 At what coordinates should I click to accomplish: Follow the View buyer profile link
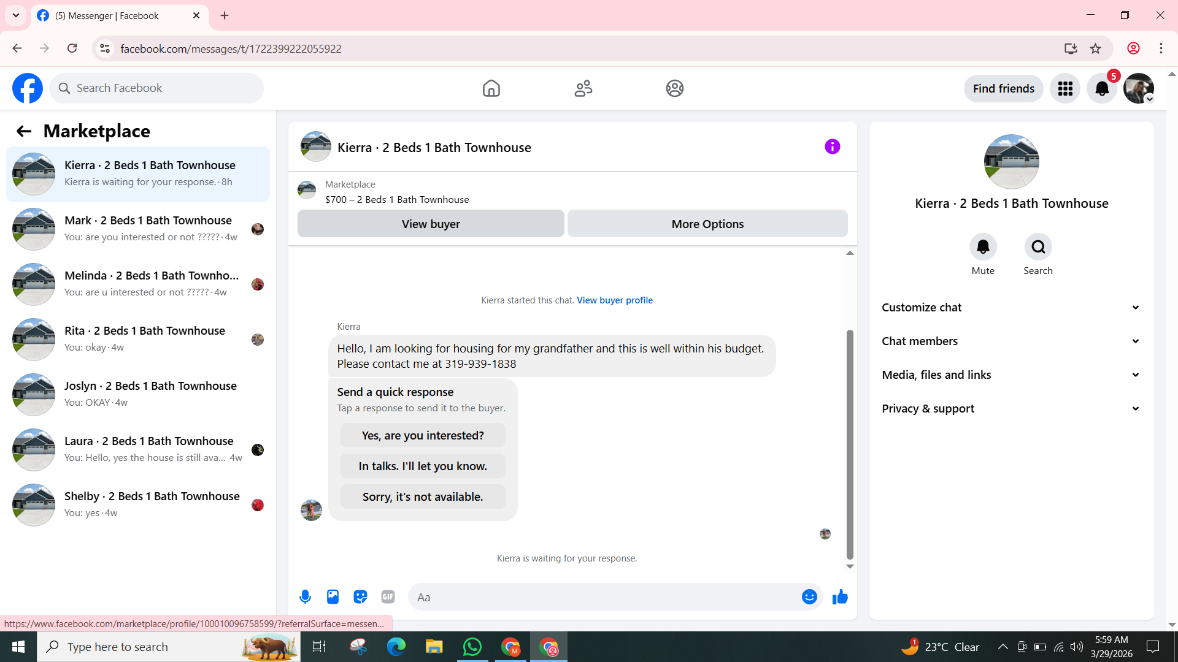pos(614,300)
